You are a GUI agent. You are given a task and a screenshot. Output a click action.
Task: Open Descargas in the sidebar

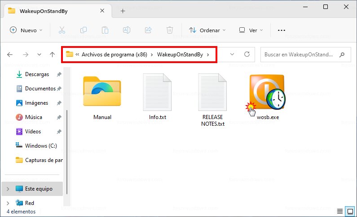point(37,74)
